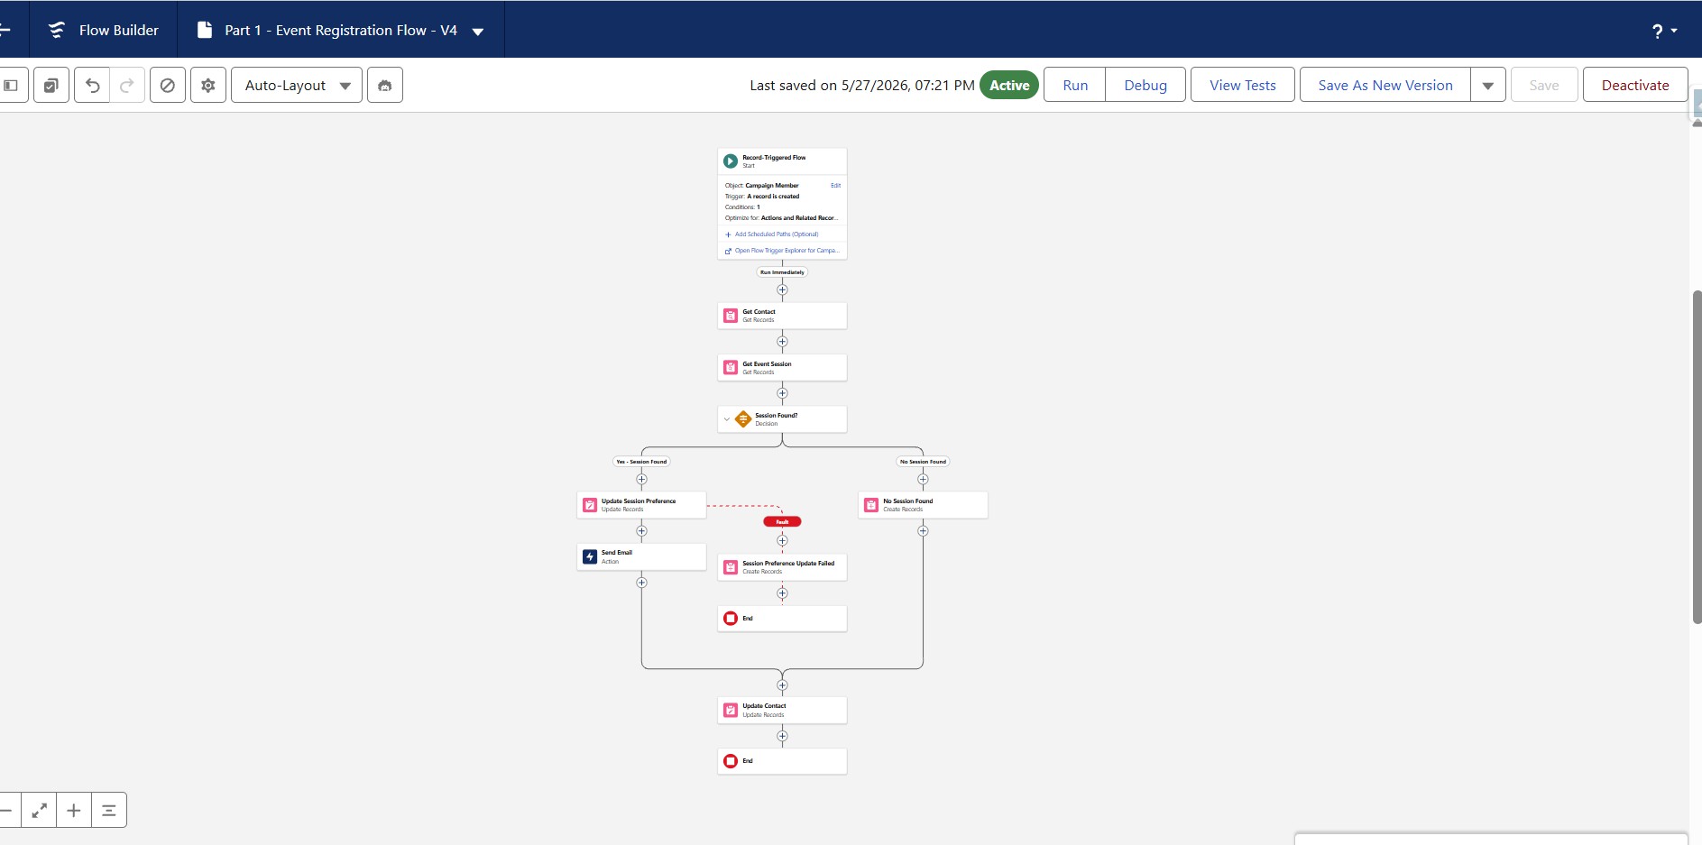Click Add Scheduled Paths (Optional) link
The height and width of the screenshot is (845, 1702).
point(777,234)
